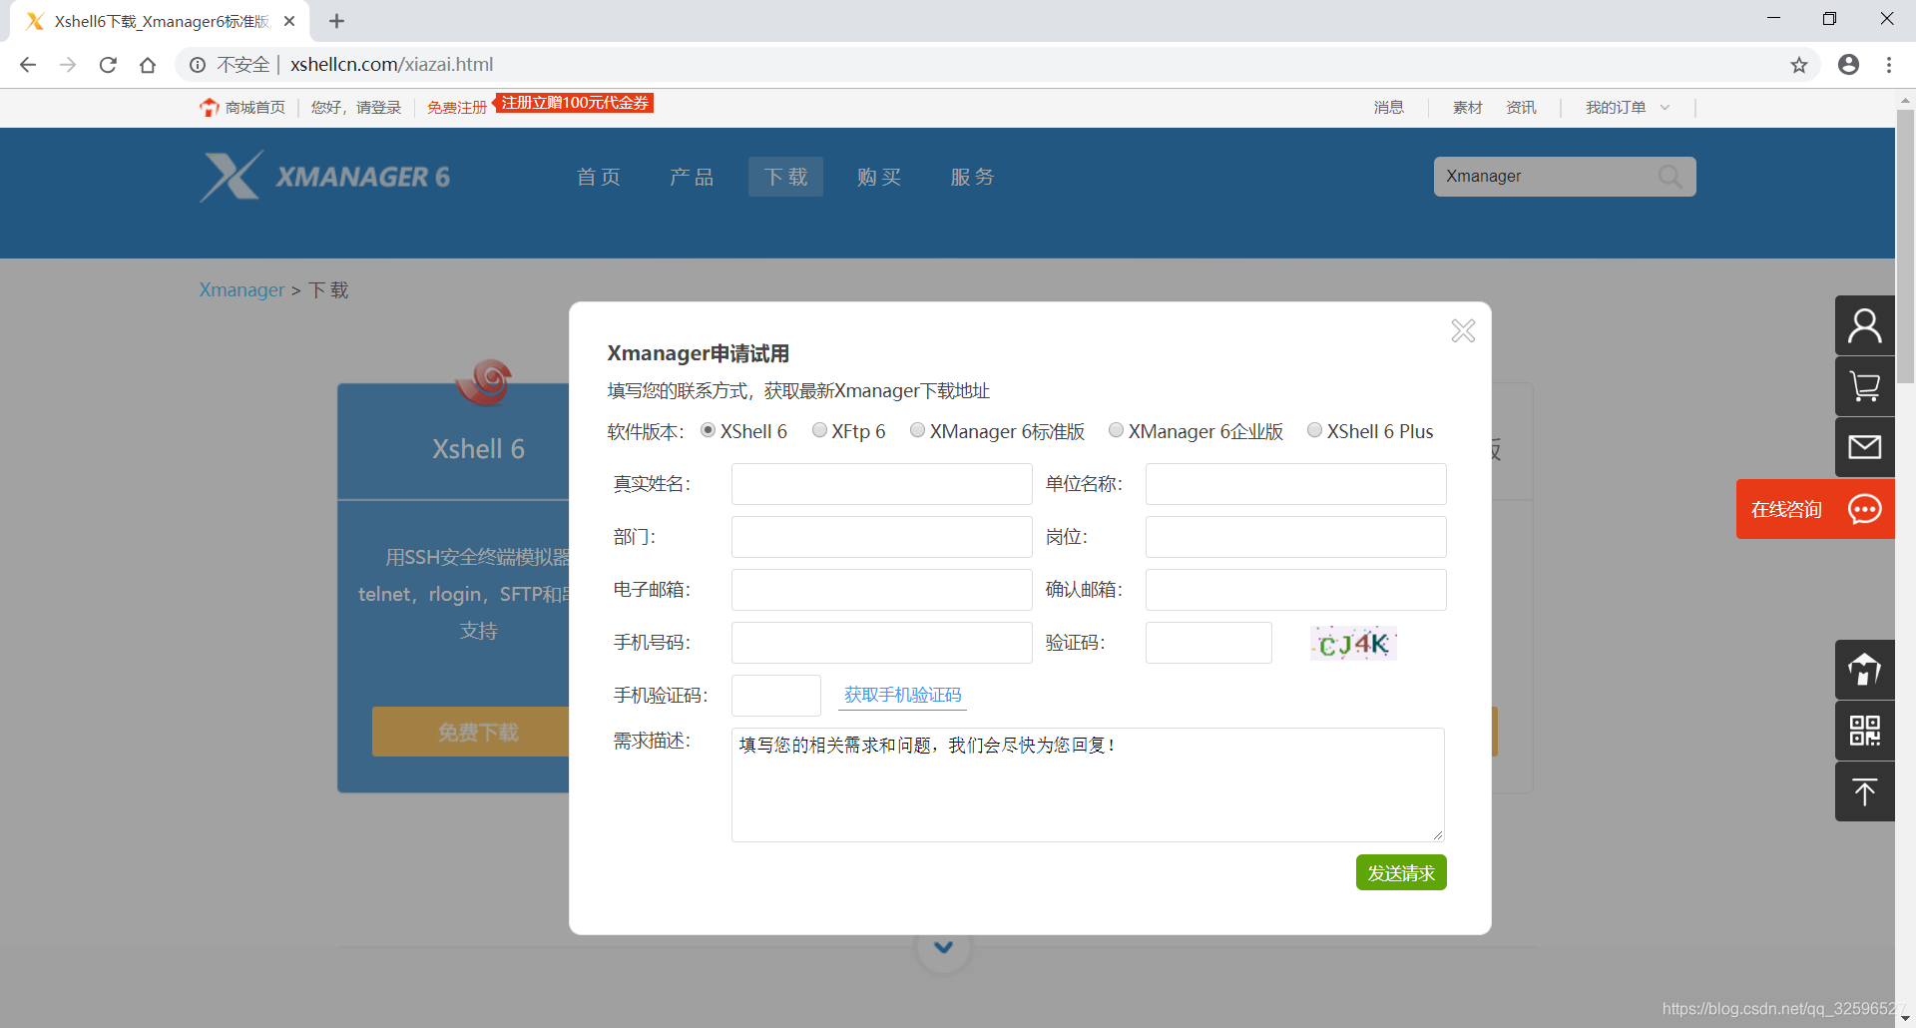Click the back-to-top arrow icon
The image size is (1916, 1028).
(1864, 790)
